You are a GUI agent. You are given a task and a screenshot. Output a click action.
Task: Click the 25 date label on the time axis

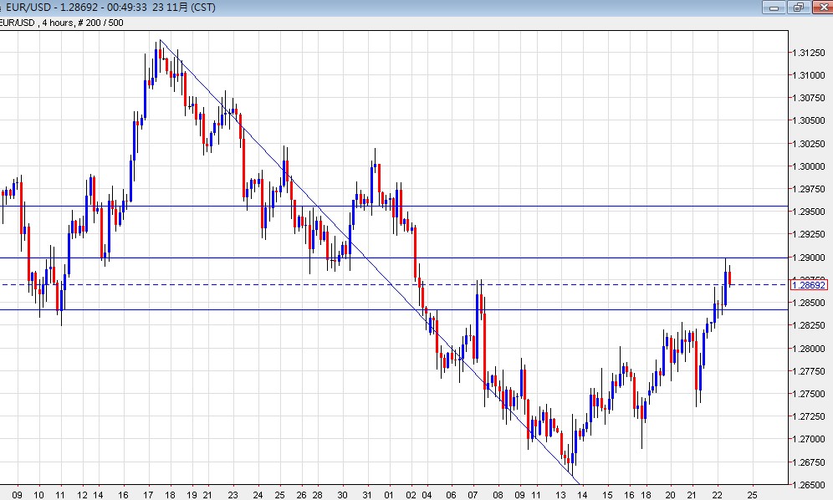(x=754, y=494)
